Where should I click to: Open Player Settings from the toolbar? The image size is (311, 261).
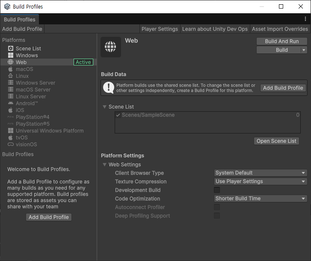tap(160, 29)
